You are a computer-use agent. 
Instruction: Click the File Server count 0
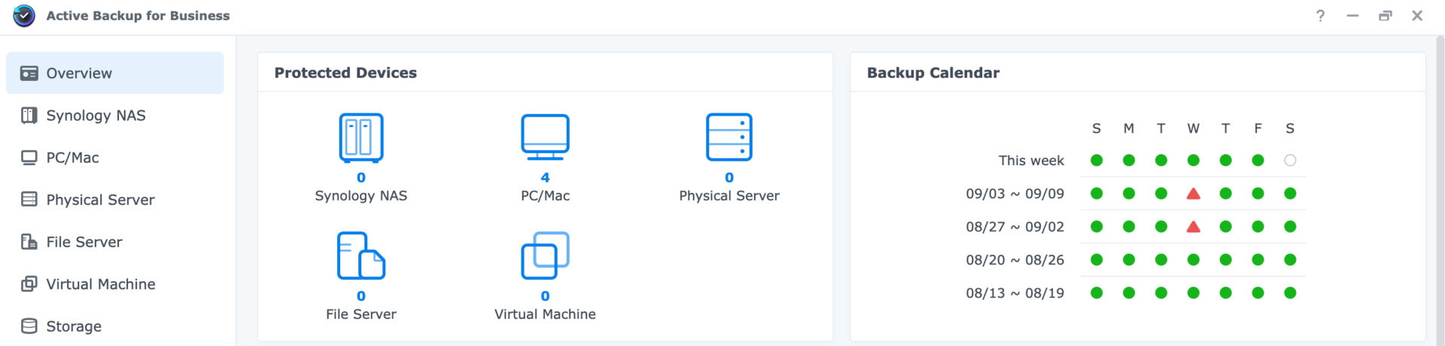tap(361, 296)
